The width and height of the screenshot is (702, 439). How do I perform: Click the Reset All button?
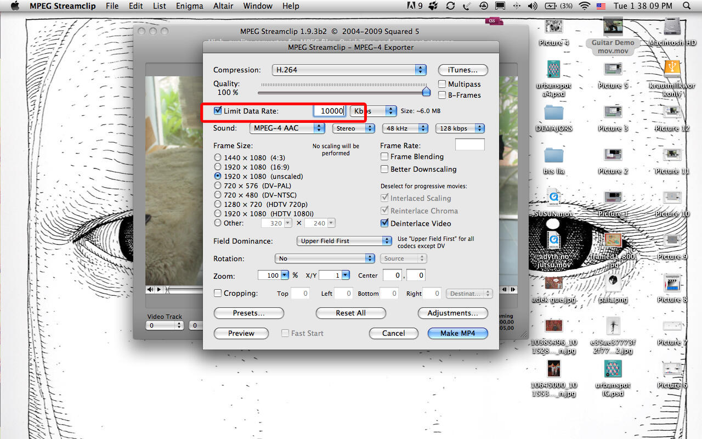[x=351, y=313]
